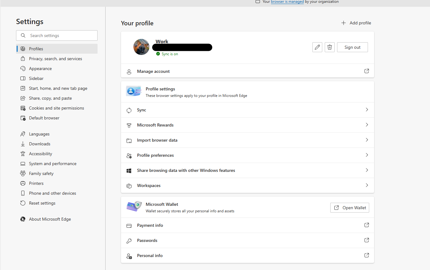Expand the Microsoft Rewards chevron
This screenshot has height=270, width=430.
(x=367, y=125)
